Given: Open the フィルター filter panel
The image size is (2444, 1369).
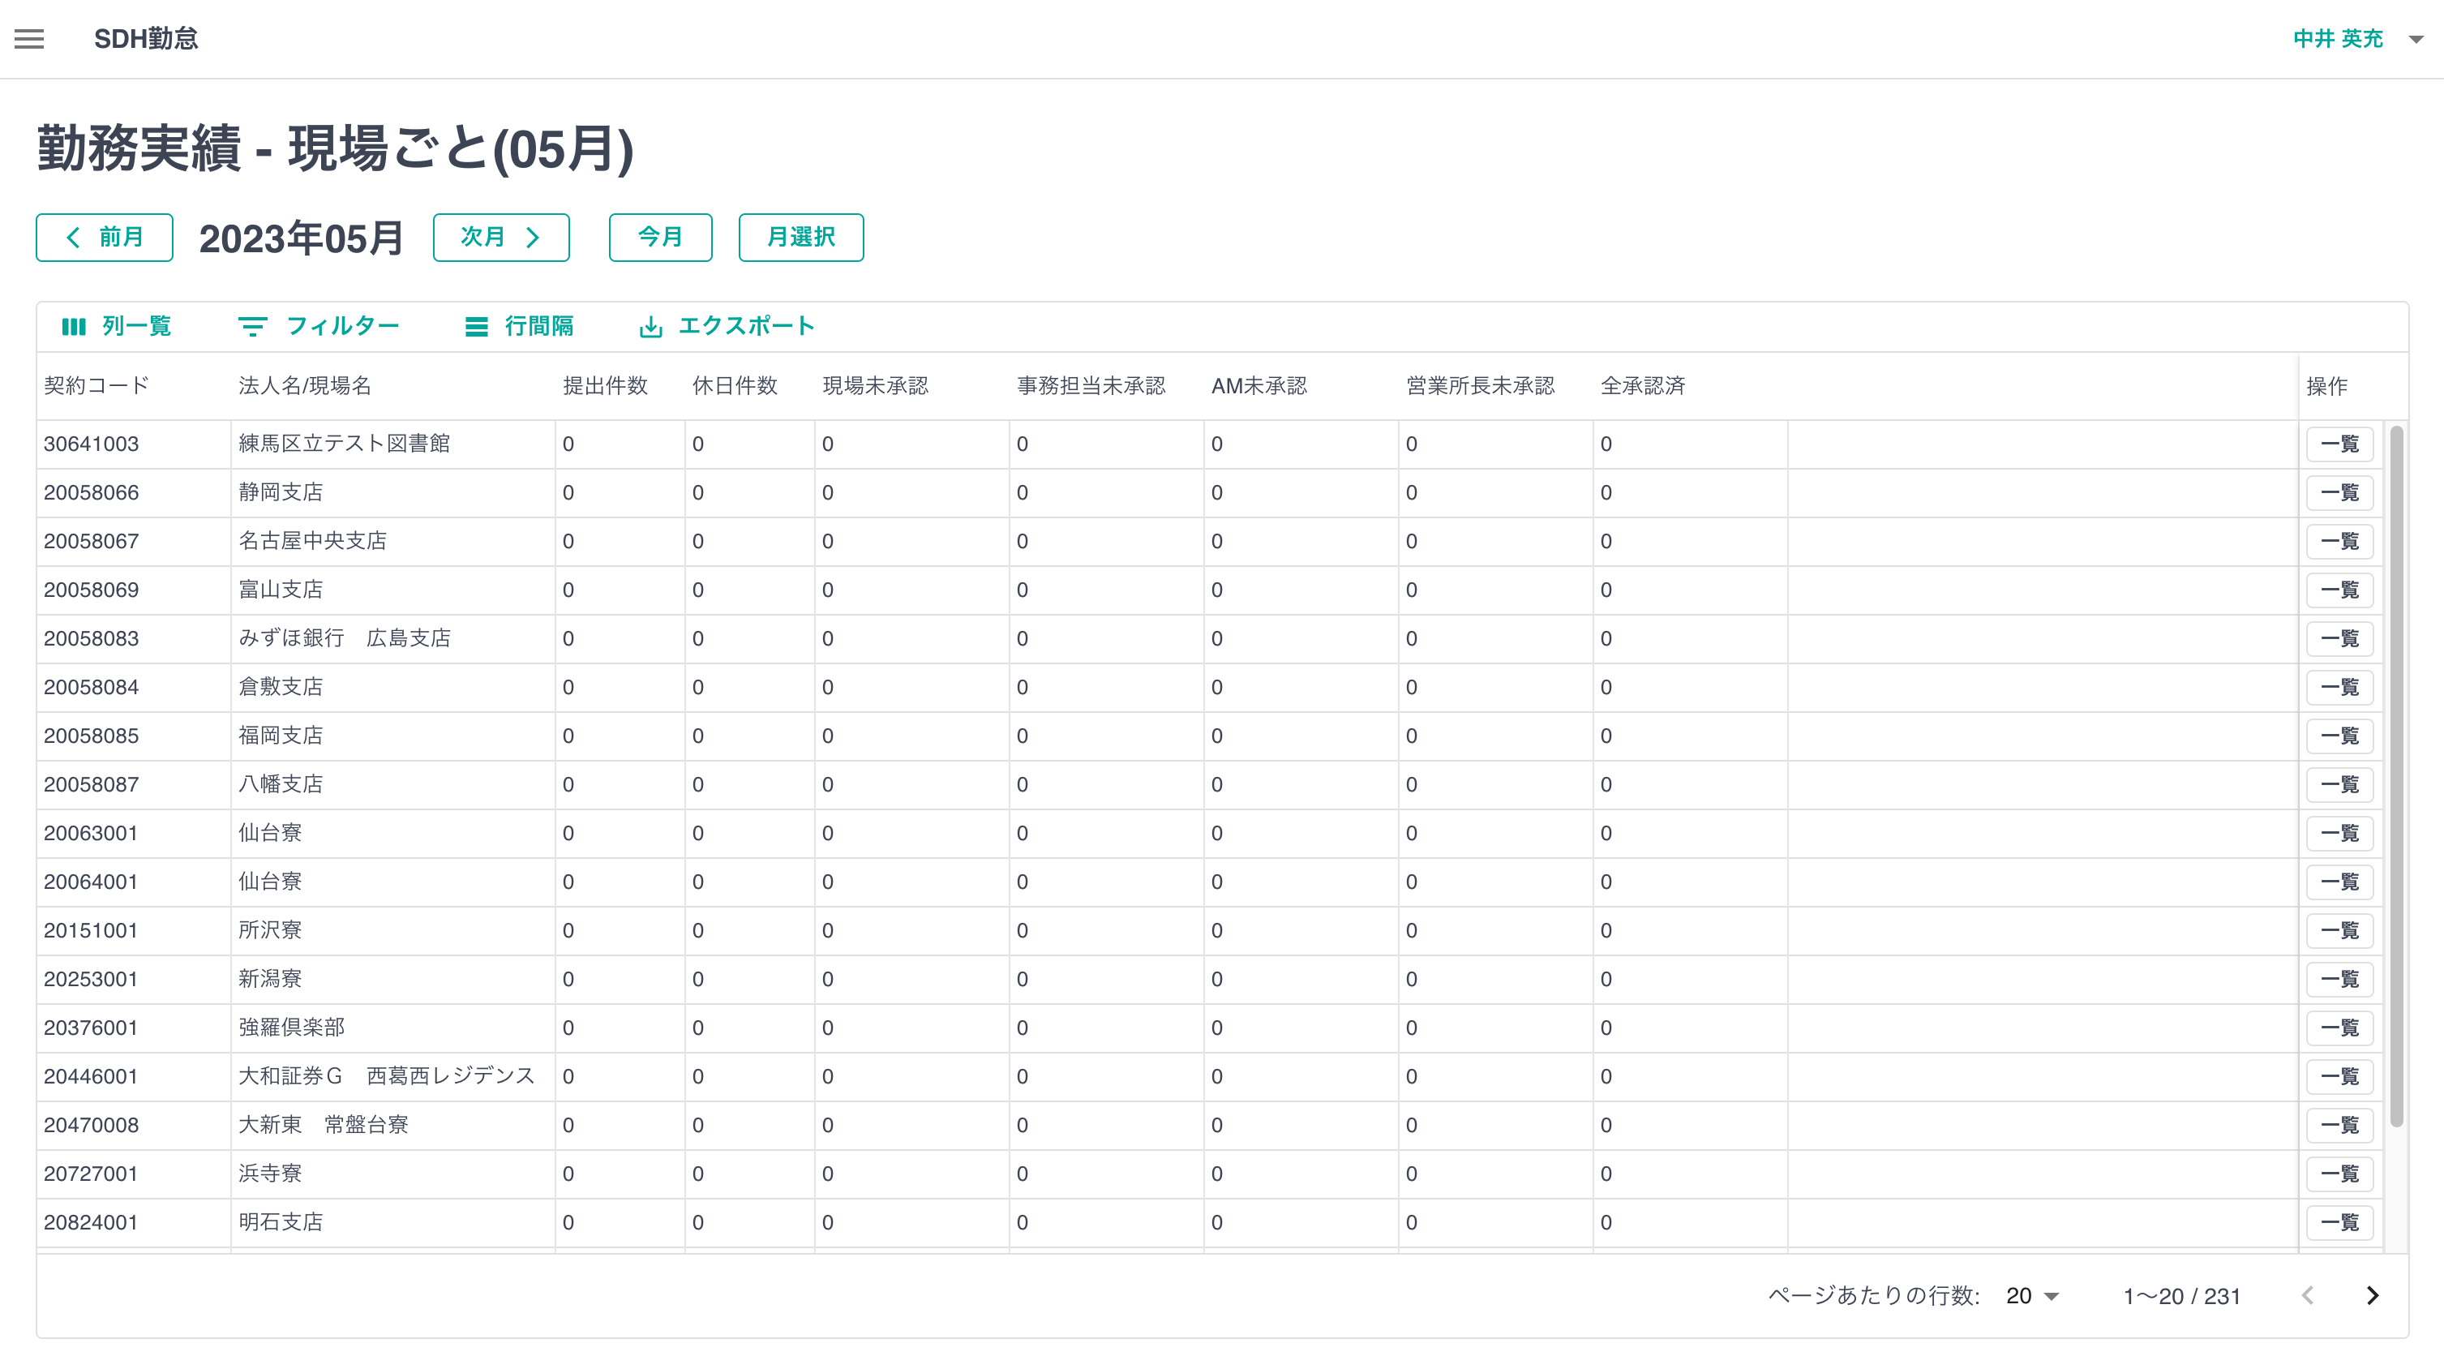Looking at the screenshot, I should [x=319, y=326].
